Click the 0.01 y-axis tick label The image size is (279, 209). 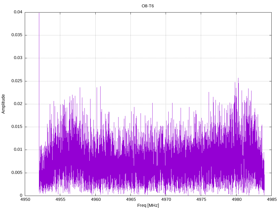point(18,150)
